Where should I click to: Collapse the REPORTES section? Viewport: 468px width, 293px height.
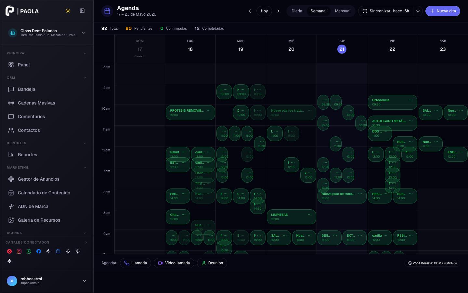coord(85,143)
